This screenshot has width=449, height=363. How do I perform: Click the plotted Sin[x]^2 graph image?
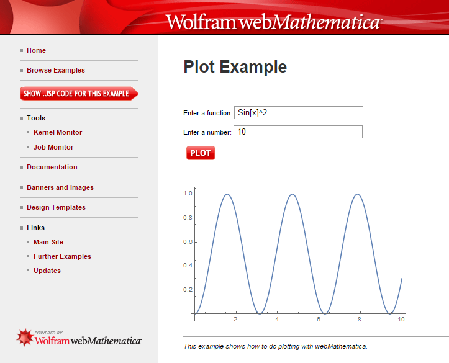298,254
